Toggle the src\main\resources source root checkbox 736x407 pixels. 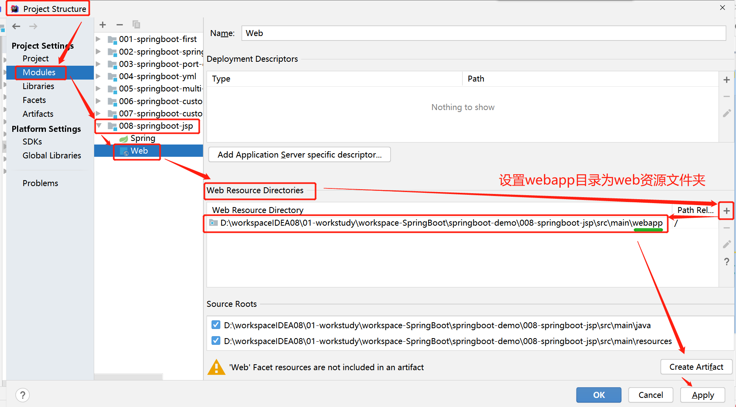pyautogui.click(x=216, y=340)
